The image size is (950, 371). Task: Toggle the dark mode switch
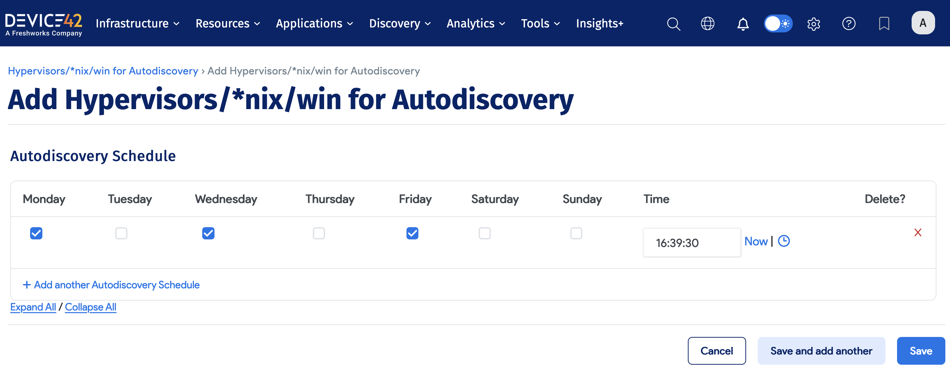[778, 23]
